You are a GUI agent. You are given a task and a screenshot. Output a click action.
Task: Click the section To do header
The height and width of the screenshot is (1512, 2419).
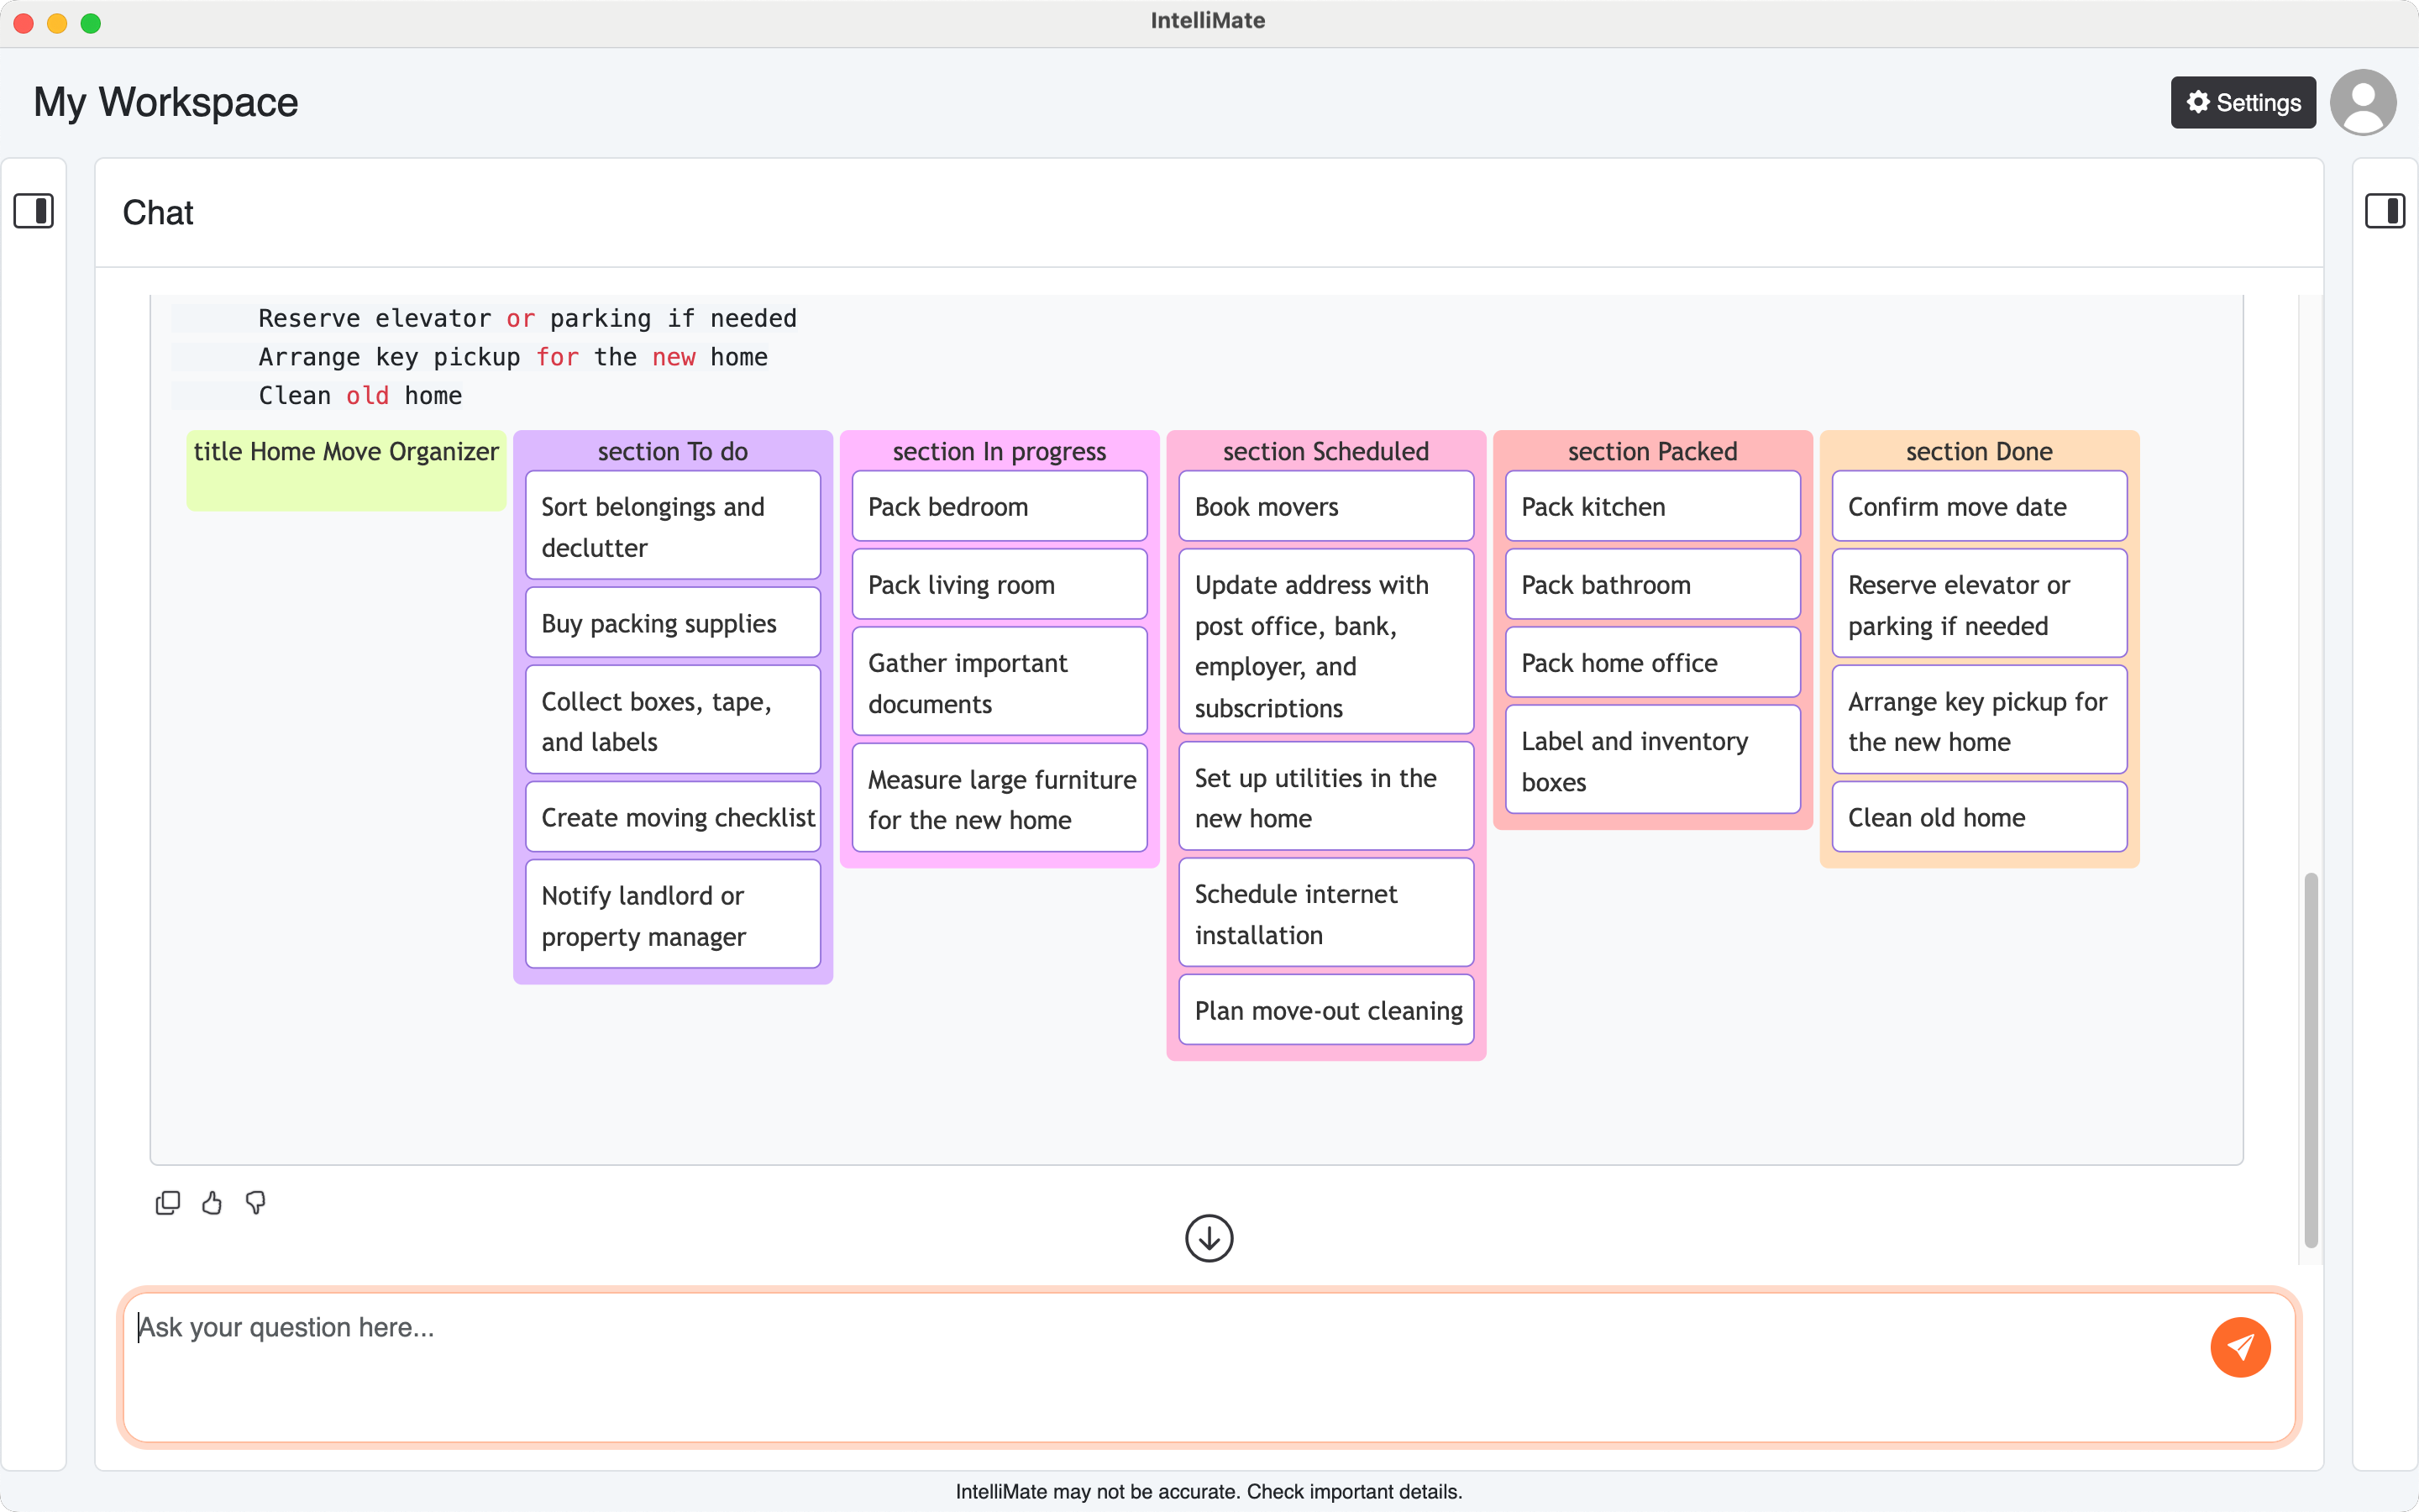pyautogui.click(x=673, y=451)
